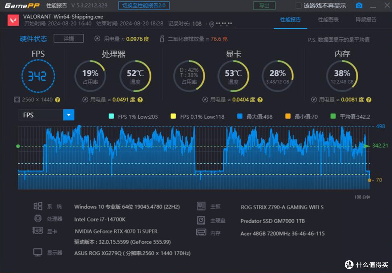Image resolution: width=392 pixels, height=273 pixels.
Task: Click the memory 38% usage gauge
Action: click(342, 76)
